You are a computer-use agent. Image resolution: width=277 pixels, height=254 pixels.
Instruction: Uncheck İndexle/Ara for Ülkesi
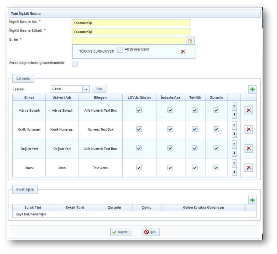tap(170, 167)
